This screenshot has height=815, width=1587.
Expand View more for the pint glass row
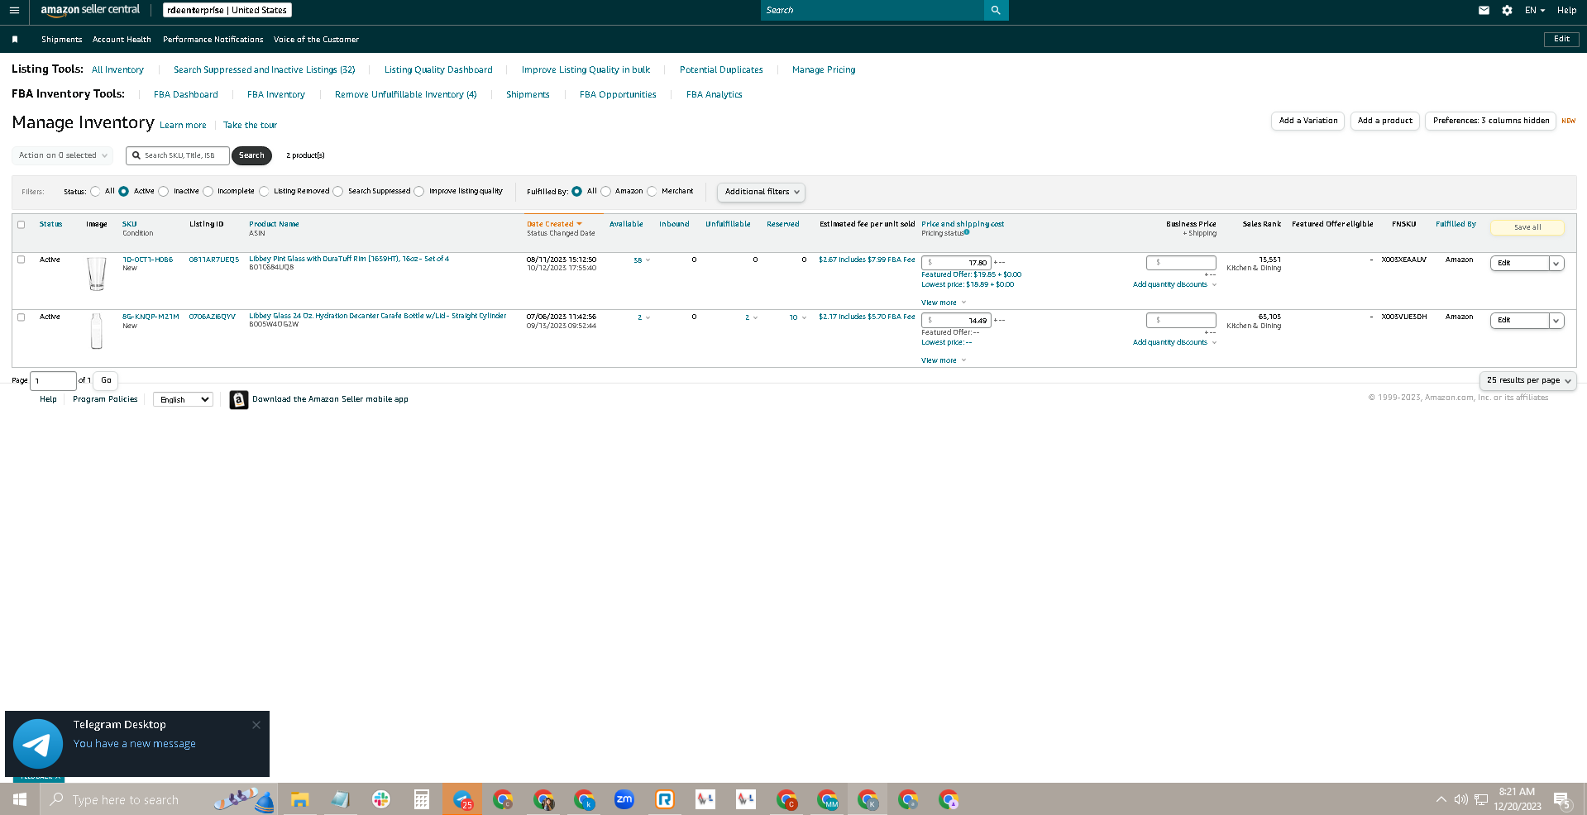click(943, 303)
